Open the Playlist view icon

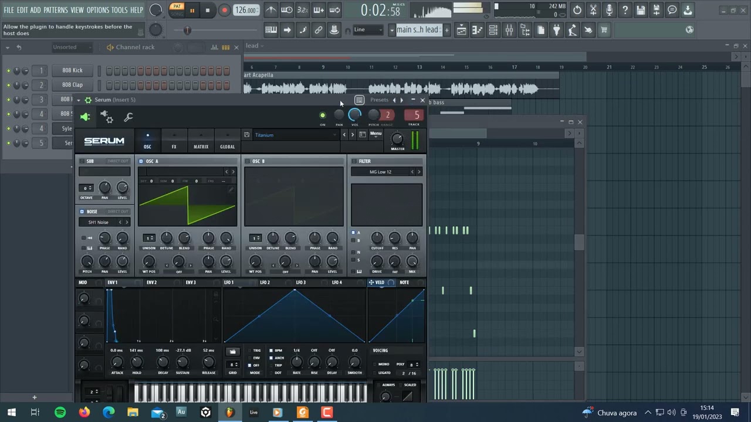pyautogui.click(x=462, y=30)
